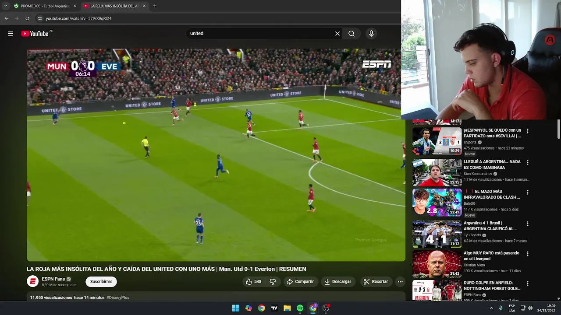561x315 pixels.
Task: Click the BaleGG channel name
Action: (469, 203)
